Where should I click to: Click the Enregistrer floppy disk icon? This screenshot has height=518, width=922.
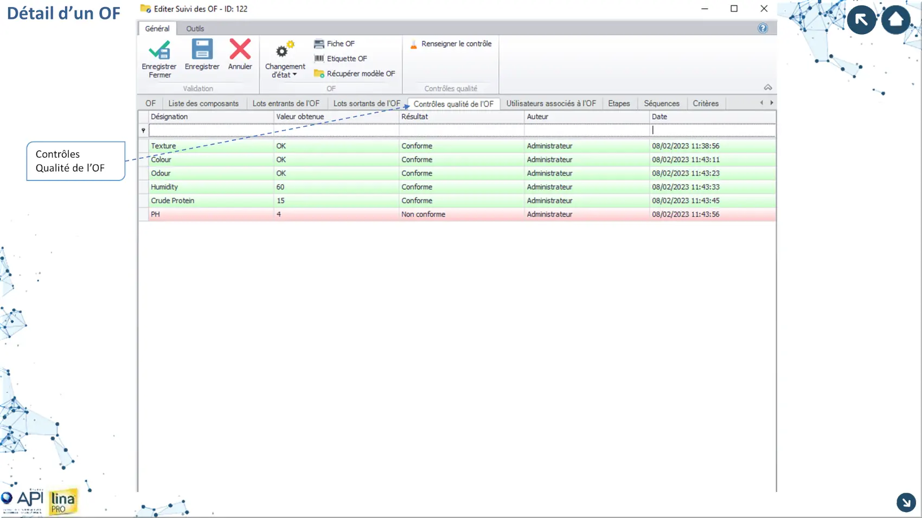[x=202, y=50]
